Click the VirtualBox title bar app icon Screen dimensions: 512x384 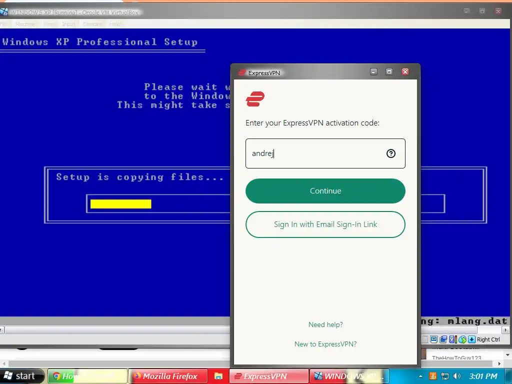click(4, 12)
